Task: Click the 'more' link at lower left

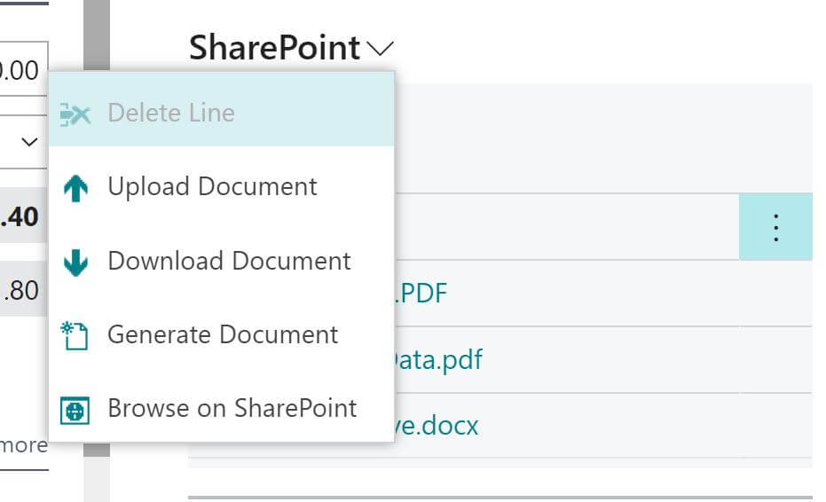Action: point(24,445)
